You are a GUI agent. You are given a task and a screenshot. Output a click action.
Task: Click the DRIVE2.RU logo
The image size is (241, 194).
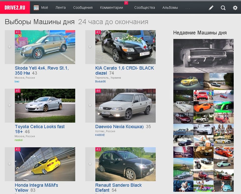pos(15,8)
